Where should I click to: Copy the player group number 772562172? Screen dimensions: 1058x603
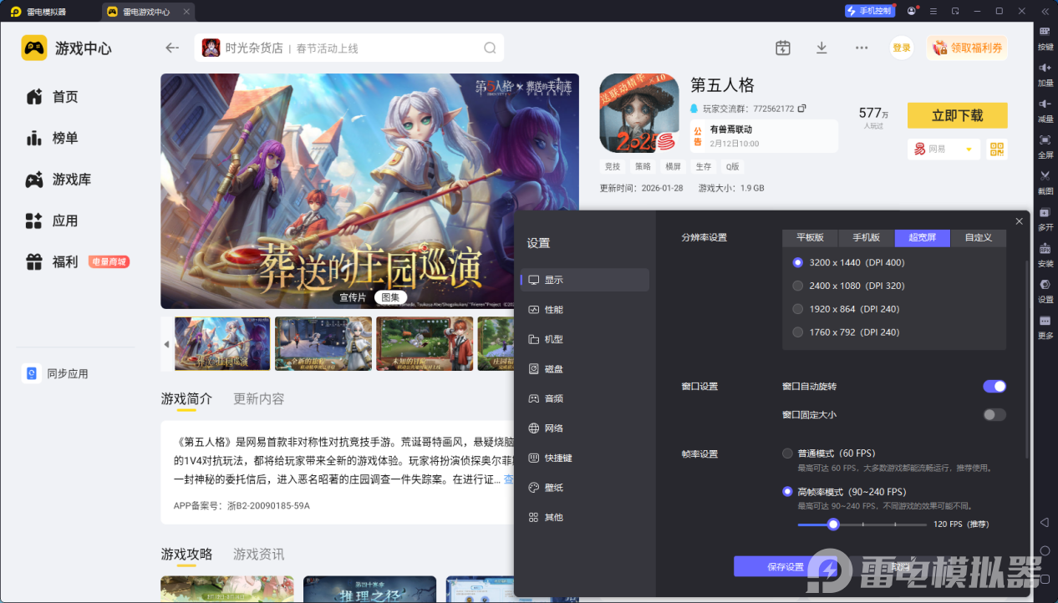click(801, 109)
